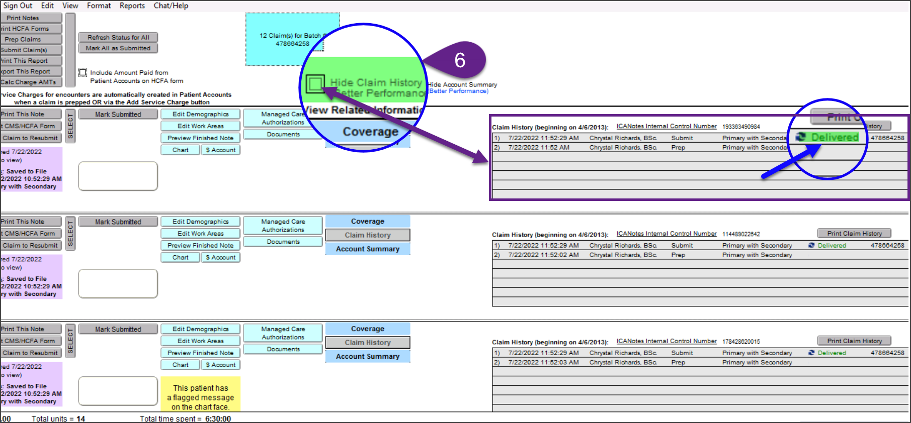Viewport: 911px width, 423px height.
Task: Click the empty text box in first encounter
Action: tap(118, 176)
